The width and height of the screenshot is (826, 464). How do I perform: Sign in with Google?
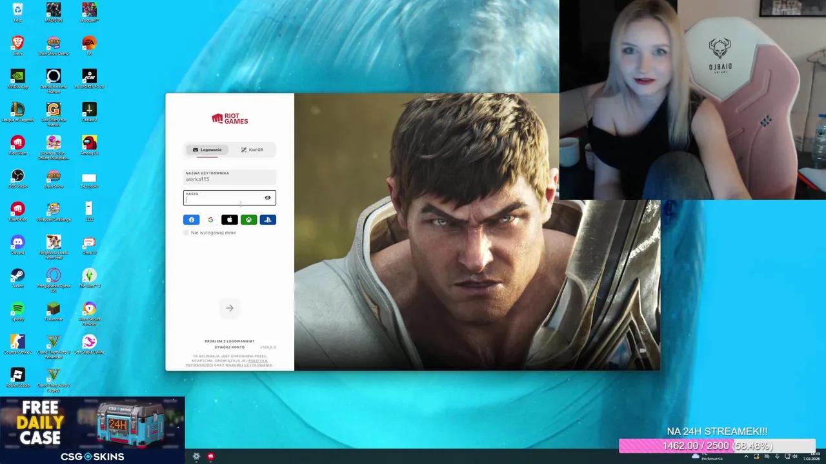coord(210,220)
